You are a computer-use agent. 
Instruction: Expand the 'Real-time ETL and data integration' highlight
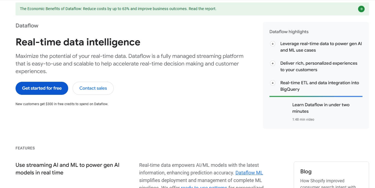tap(319, 86)
